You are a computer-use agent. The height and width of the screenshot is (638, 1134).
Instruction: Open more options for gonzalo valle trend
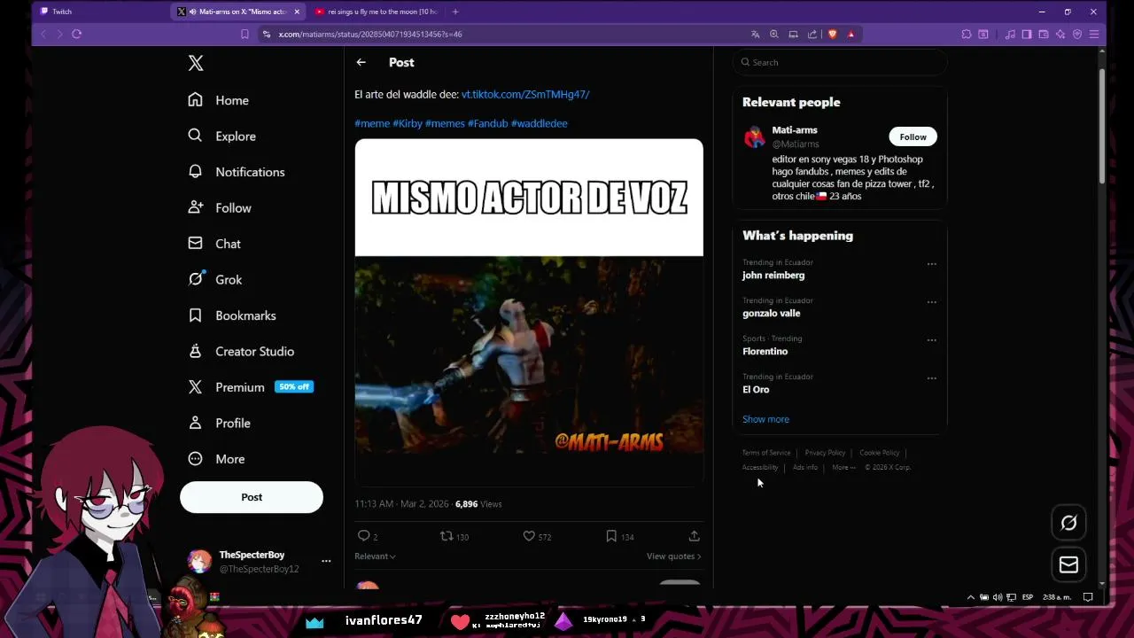[x=931, y=302]
